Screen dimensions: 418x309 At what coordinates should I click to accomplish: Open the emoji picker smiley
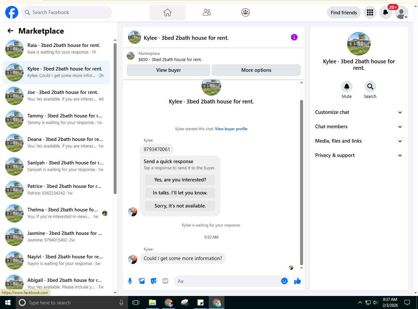tap(284, 281)
